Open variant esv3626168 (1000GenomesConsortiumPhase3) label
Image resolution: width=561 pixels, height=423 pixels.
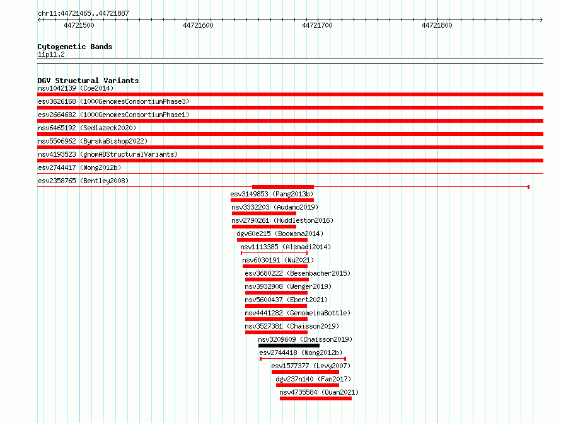point(113,101)
